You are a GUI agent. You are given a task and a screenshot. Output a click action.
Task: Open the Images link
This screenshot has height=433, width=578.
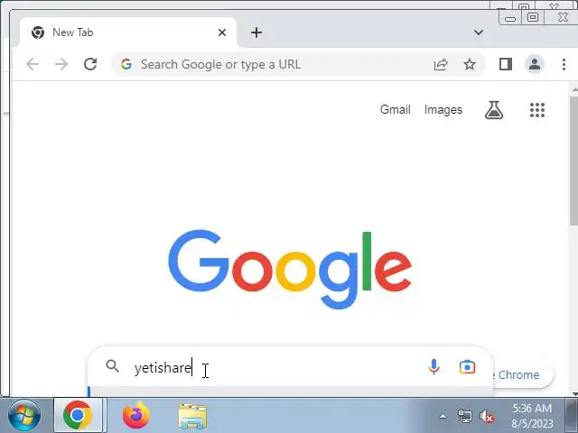coord(443,109)
